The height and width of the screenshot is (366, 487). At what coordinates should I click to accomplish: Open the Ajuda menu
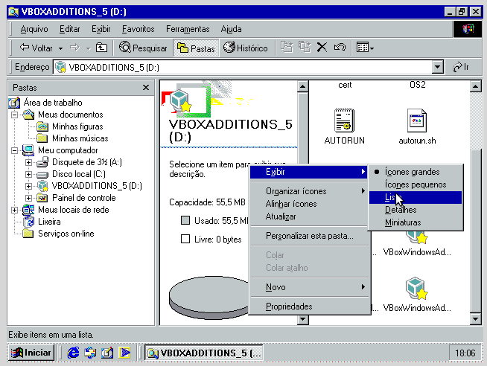tap(231, 29)
